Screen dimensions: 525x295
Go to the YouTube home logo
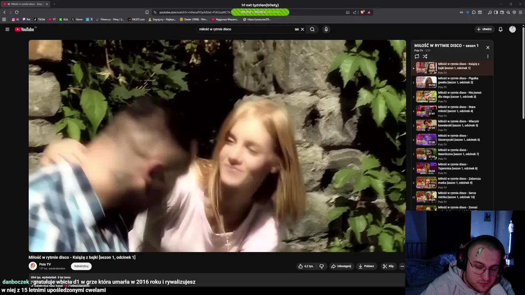25,29
